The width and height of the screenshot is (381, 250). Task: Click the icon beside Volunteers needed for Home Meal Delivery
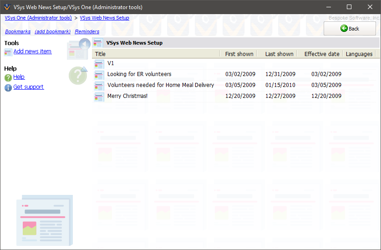tap(99, 85)
